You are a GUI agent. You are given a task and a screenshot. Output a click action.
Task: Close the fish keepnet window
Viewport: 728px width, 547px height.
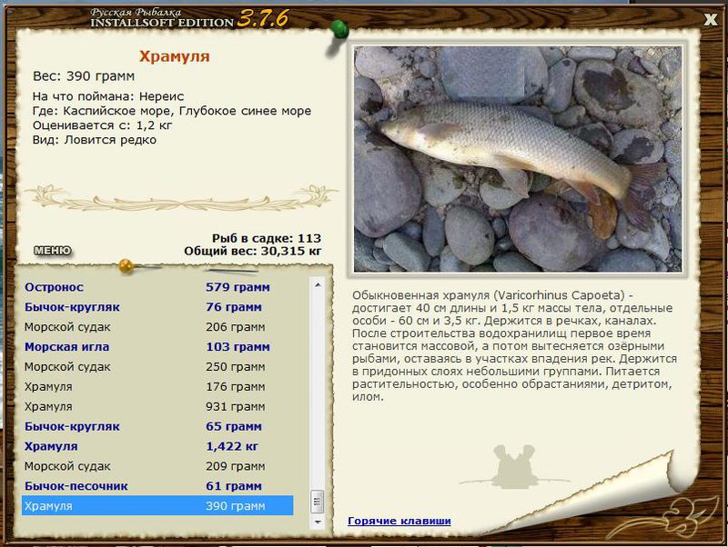click(x=711, y=19)
